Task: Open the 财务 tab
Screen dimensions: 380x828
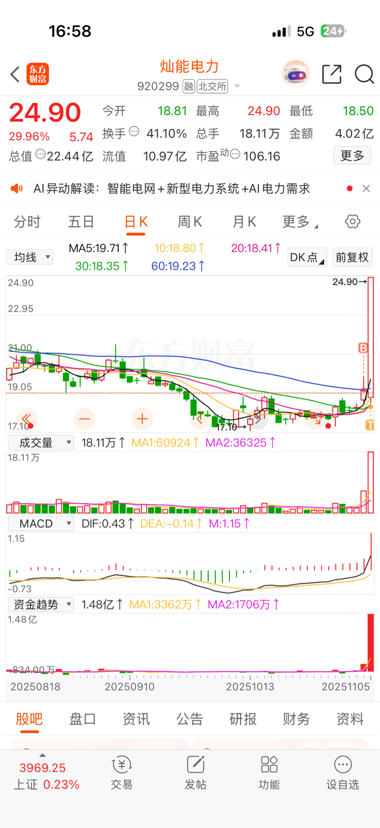Action: (296, 719)
